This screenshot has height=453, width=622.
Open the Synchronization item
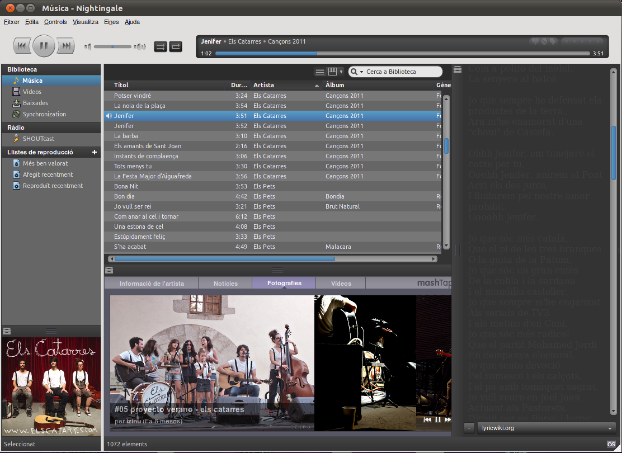[x=51, y=114]
